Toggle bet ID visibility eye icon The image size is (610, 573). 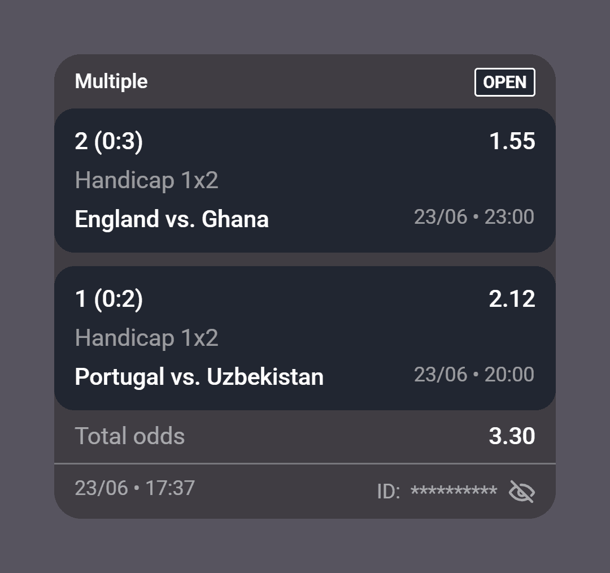pos(522,491)
